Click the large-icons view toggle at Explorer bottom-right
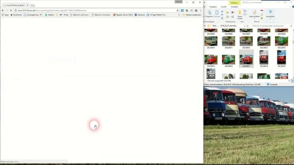The image size is (294, 165). [293, 81]
